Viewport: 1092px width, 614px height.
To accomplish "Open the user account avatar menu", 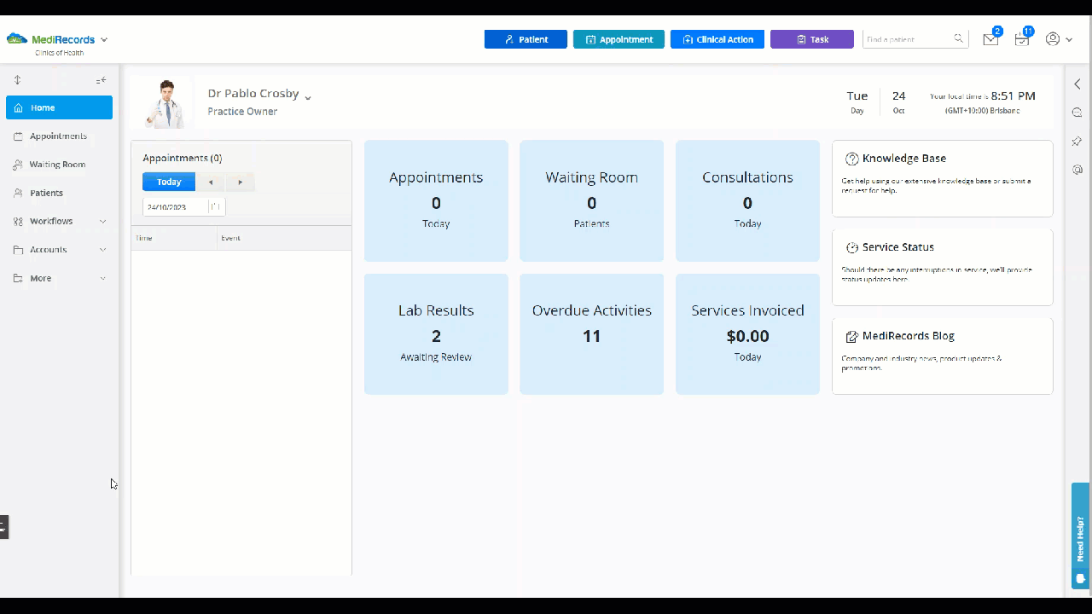I will tap(1059, 39).
